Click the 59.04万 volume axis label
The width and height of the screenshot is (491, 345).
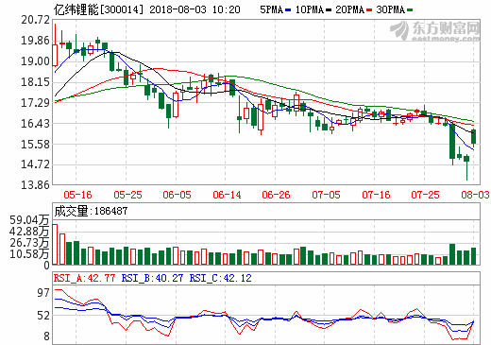click(29, 220)
